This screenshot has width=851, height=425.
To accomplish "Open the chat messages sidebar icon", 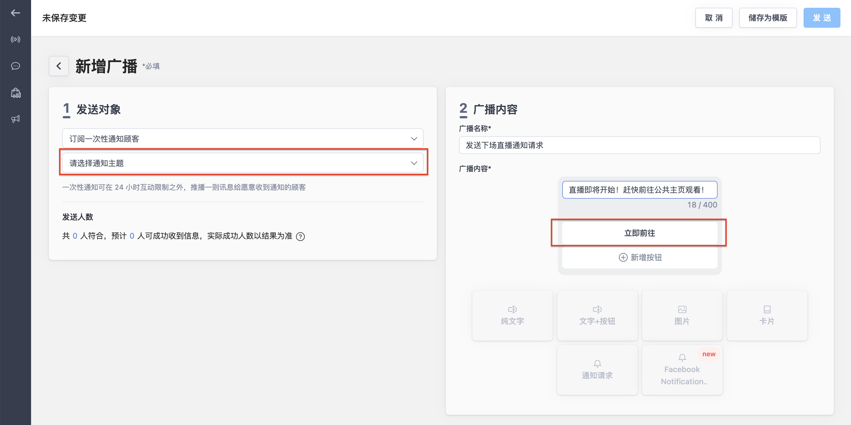I will pos(15,66).
